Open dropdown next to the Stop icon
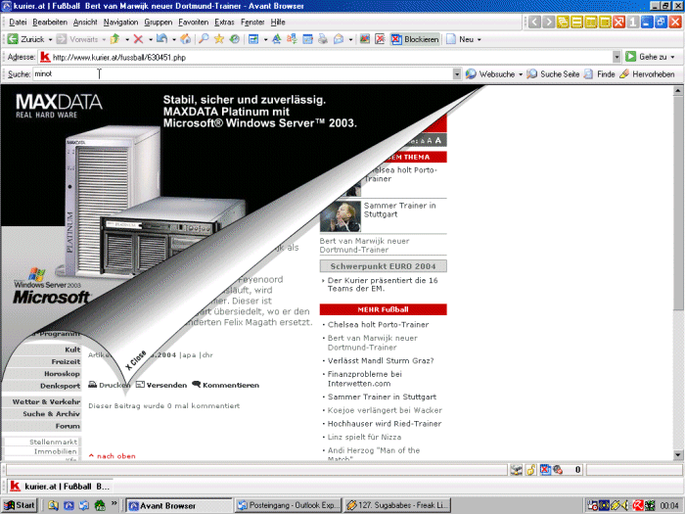 pyautogui.click(x=151, y=39)
